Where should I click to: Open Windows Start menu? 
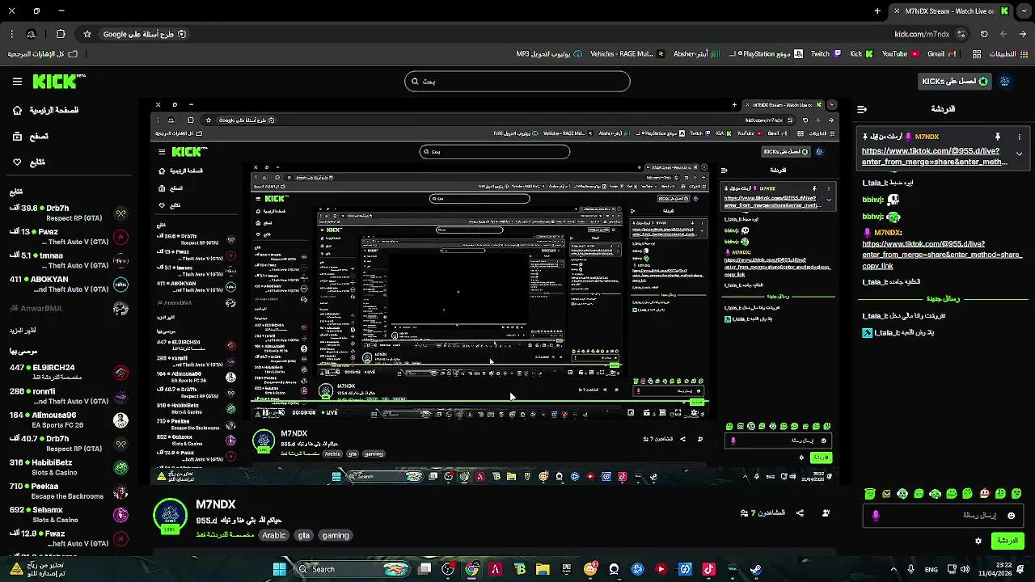(279, 569)
